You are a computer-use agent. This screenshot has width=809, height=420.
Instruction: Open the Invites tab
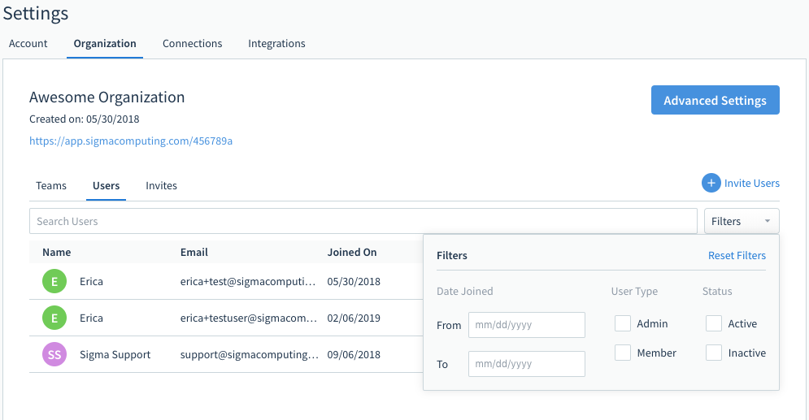(x=161, y=185)
